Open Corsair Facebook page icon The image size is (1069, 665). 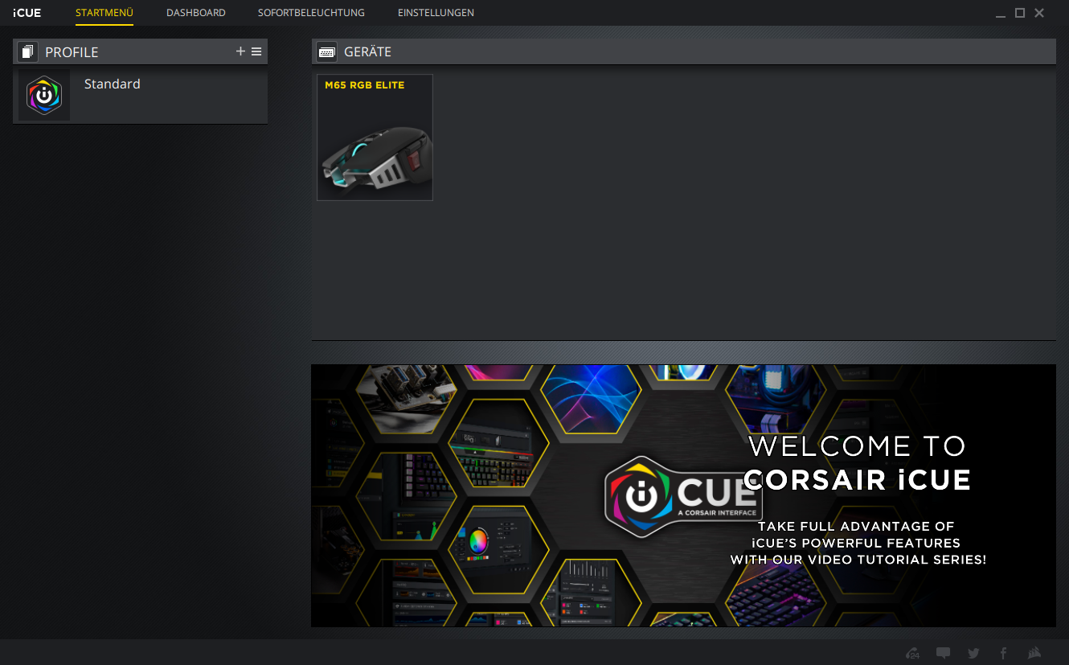tap(1003, 653)
